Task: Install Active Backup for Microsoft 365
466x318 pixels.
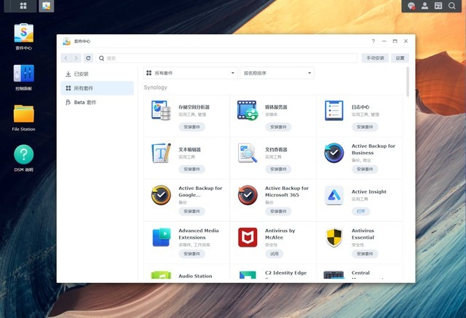Action: coord(278,212)
